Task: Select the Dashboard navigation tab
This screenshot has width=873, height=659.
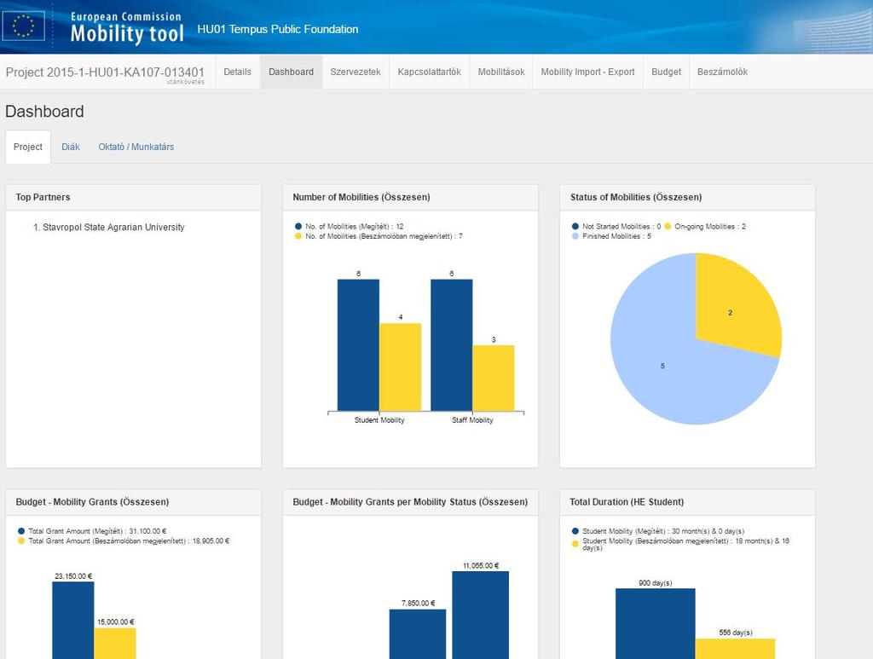Action: coord(292,72)
